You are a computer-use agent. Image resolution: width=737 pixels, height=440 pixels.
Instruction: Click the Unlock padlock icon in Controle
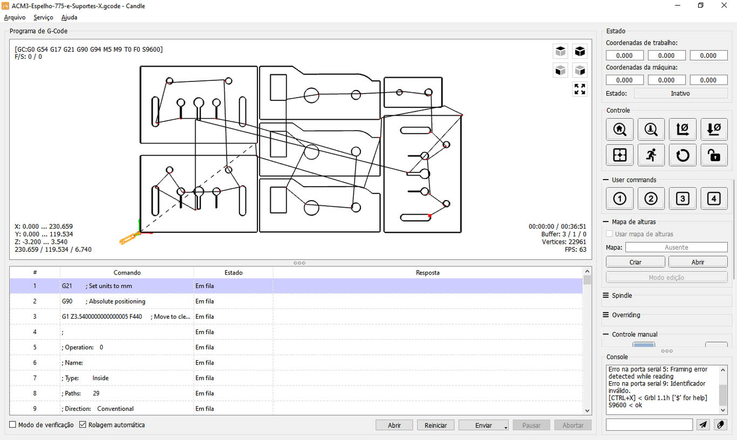click(714, 155)
